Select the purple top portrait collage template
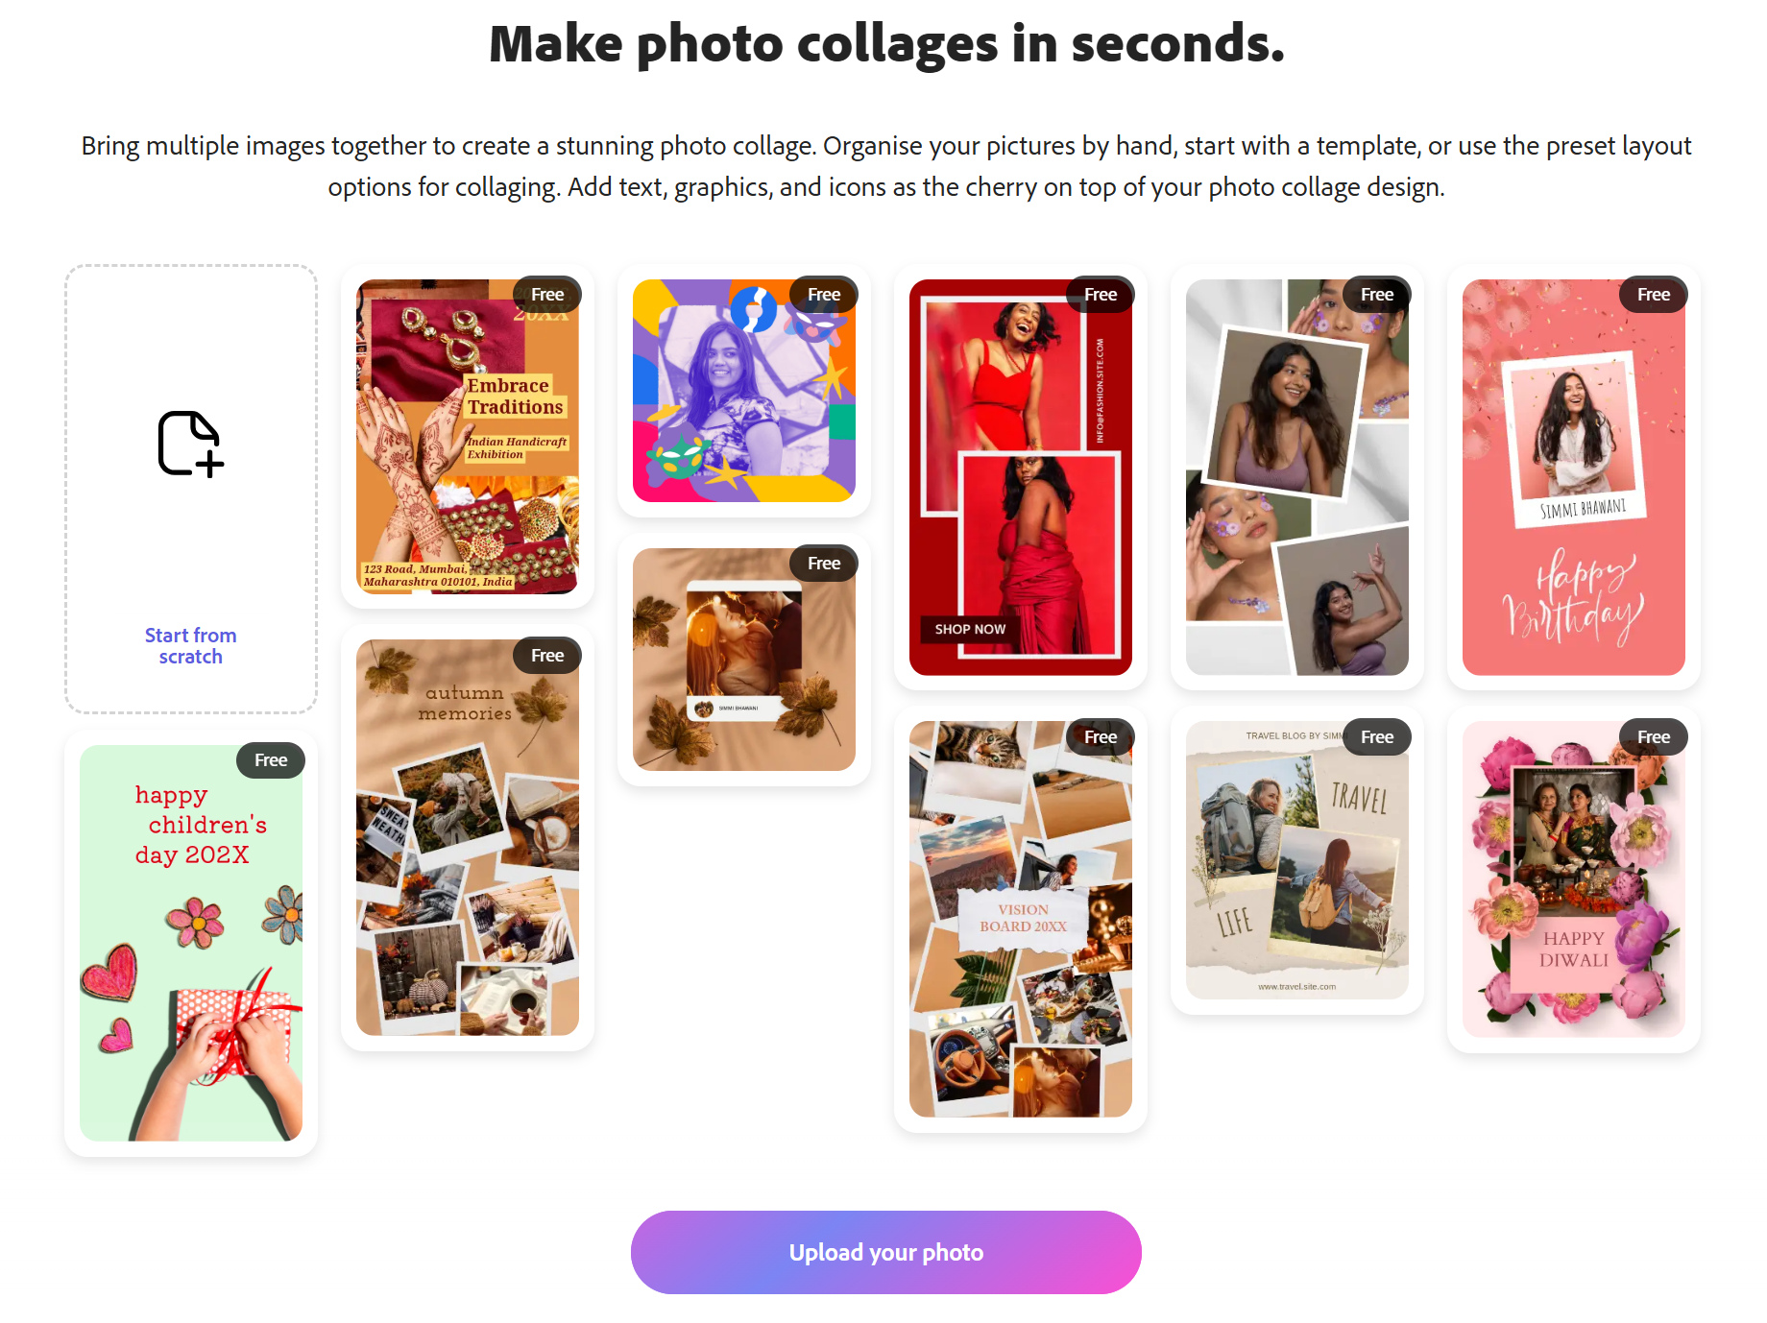 (x=1297, y=477)
